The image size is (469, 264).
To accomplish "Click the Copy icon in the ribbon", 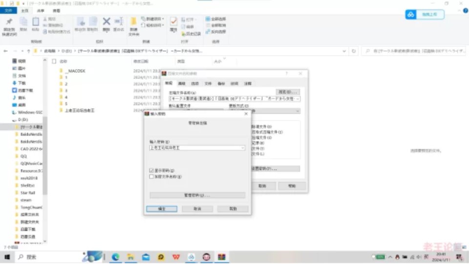I will pyautogui.click(x=23, y=24).
